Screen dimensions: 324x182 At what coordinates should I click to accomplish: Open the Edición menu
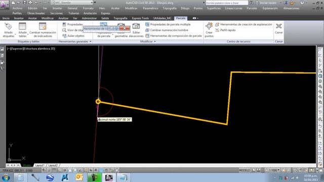click(x=32, y=8)
